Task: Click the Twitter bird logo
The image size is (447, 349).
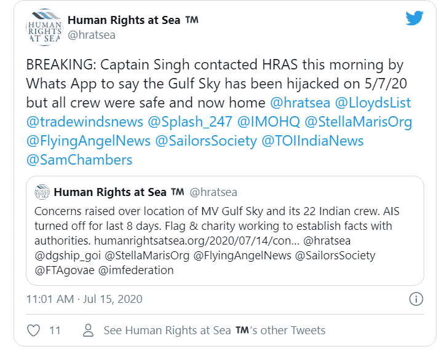Action: [414, 18]
